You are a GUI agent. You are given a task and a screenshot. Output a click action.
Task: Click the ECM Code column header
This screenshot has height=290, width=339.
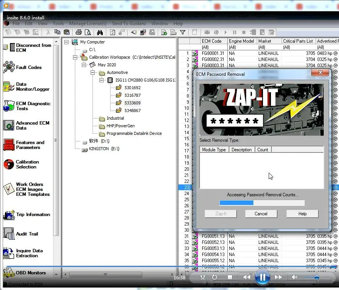point(214,41)
